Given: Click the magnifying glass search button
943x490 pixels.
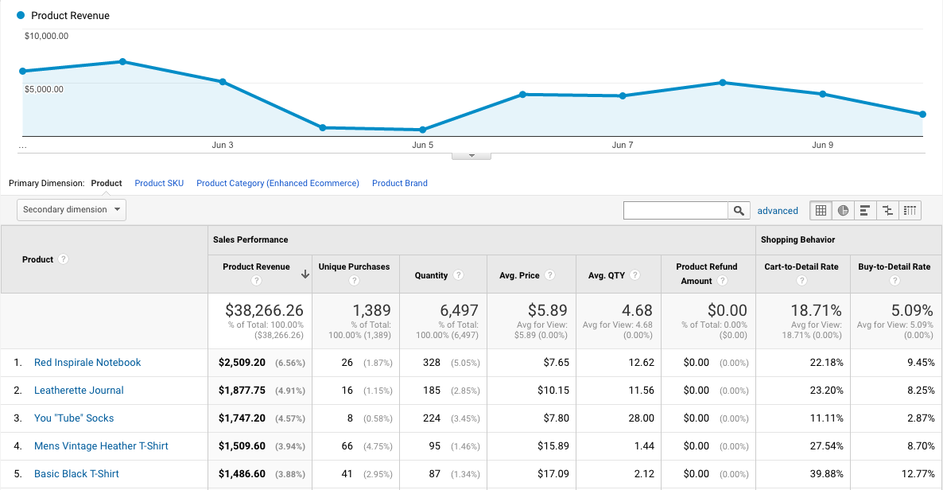Looking at the screenshot, I should [x=739, y=211].
